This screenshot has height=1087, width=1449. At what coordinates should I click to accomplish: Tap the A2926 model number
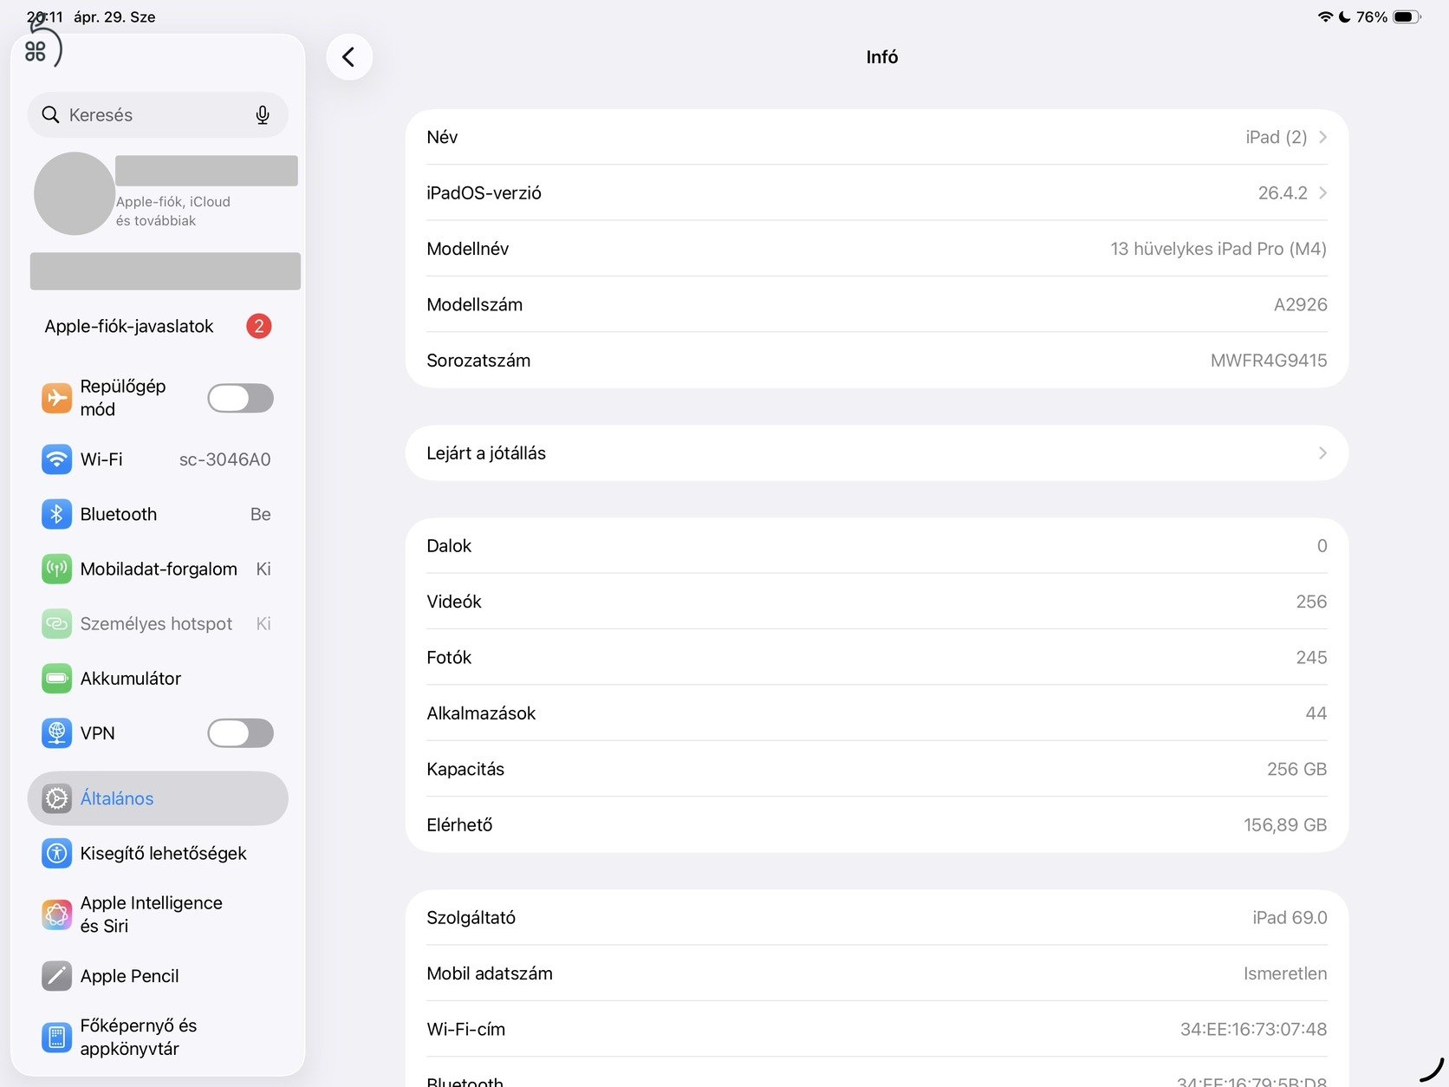pyautogui.click(x=1300, y=304)
